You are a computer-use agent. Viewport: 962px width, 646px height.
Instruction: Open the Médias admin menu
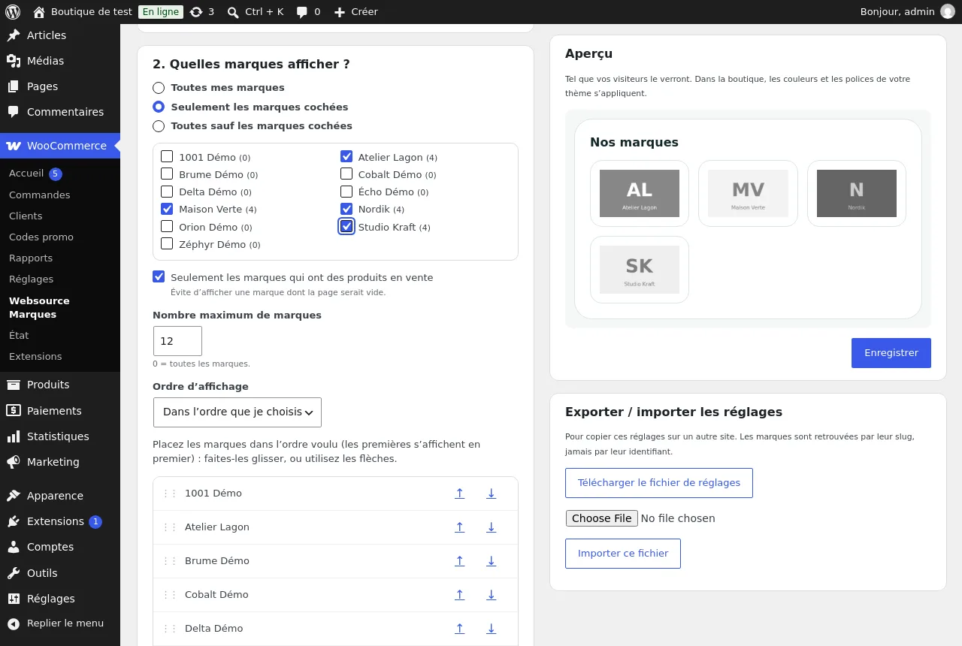tap(60, 61)
